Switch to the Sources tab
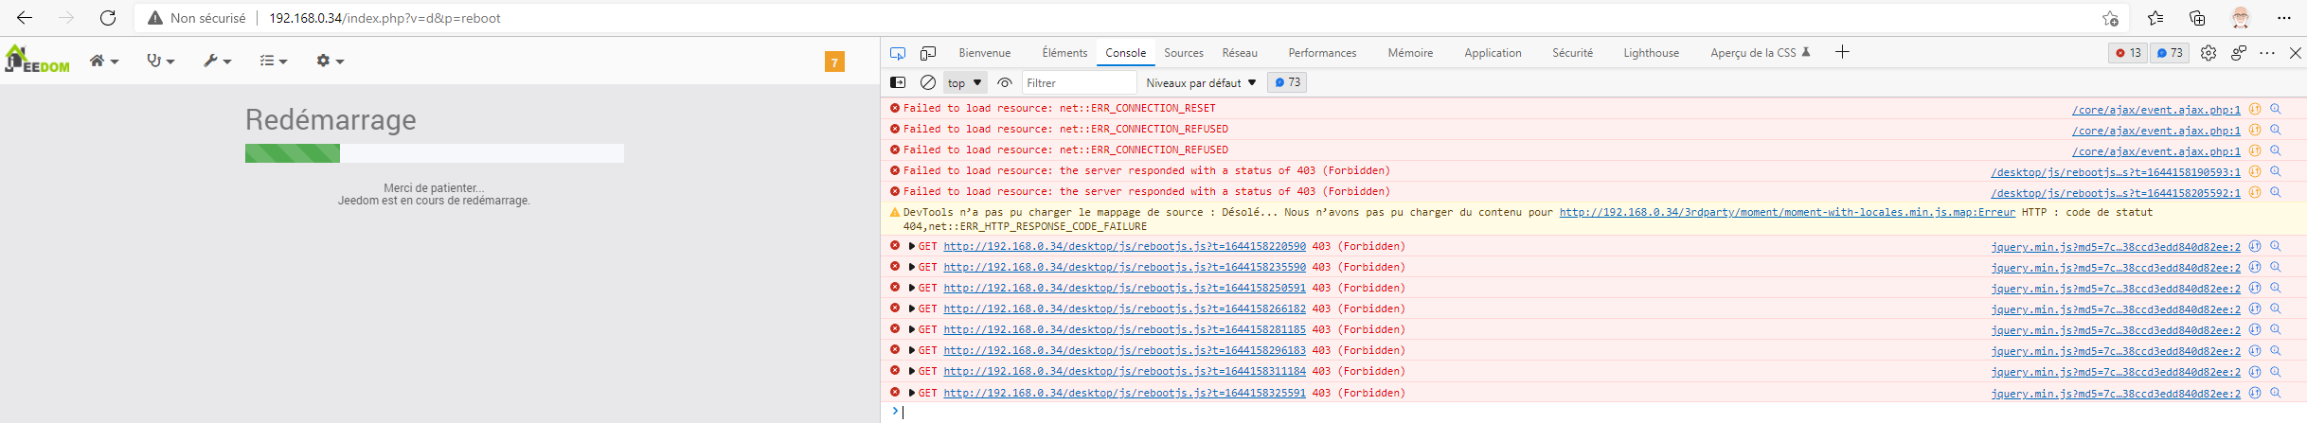 pyautogui.click(x=1184, y=53)
